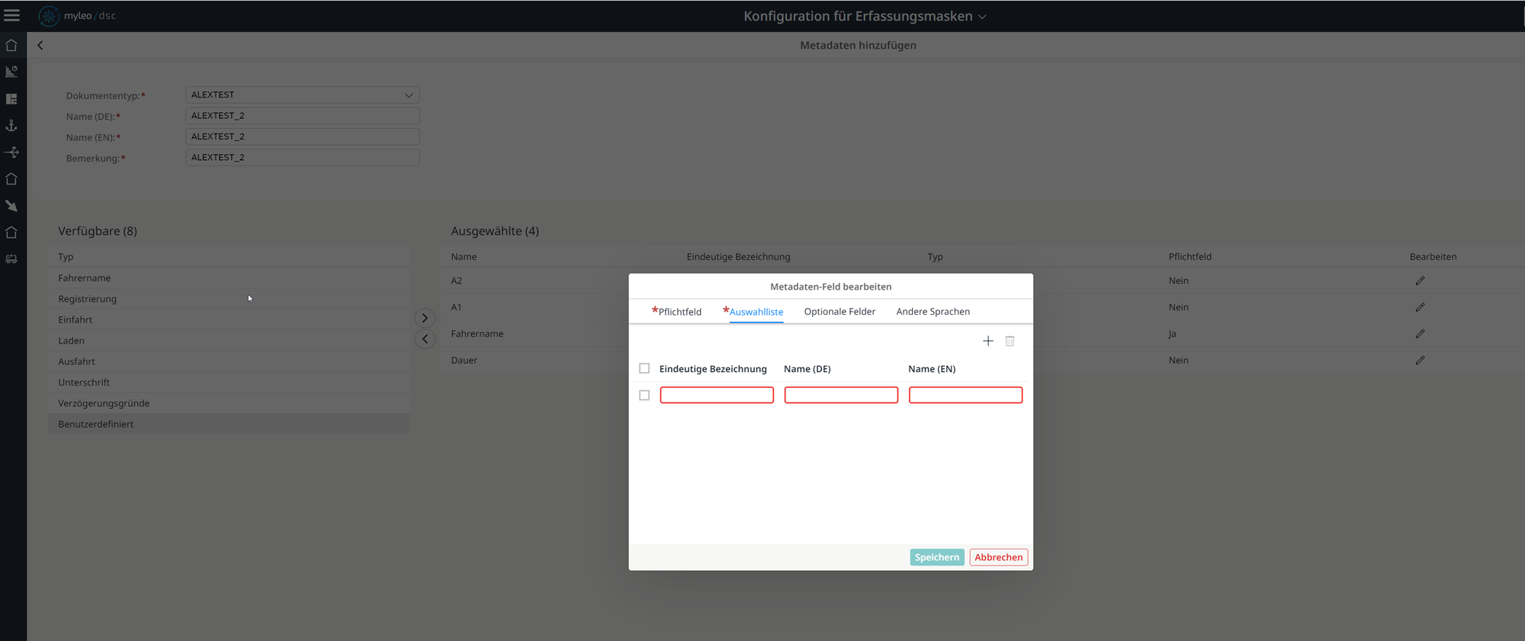
Task: Edit the selected Fahrername row via pencil icon
Action: [x=1420, y=334]
